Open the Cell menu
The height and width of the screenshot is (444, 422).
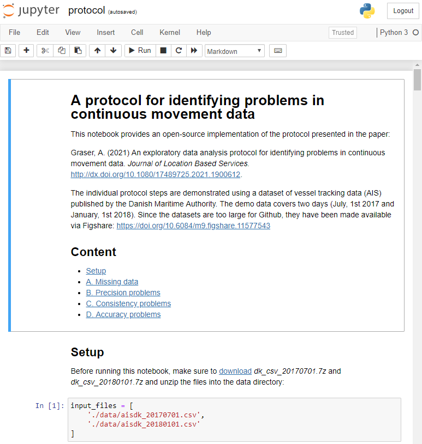coord(137,33)
